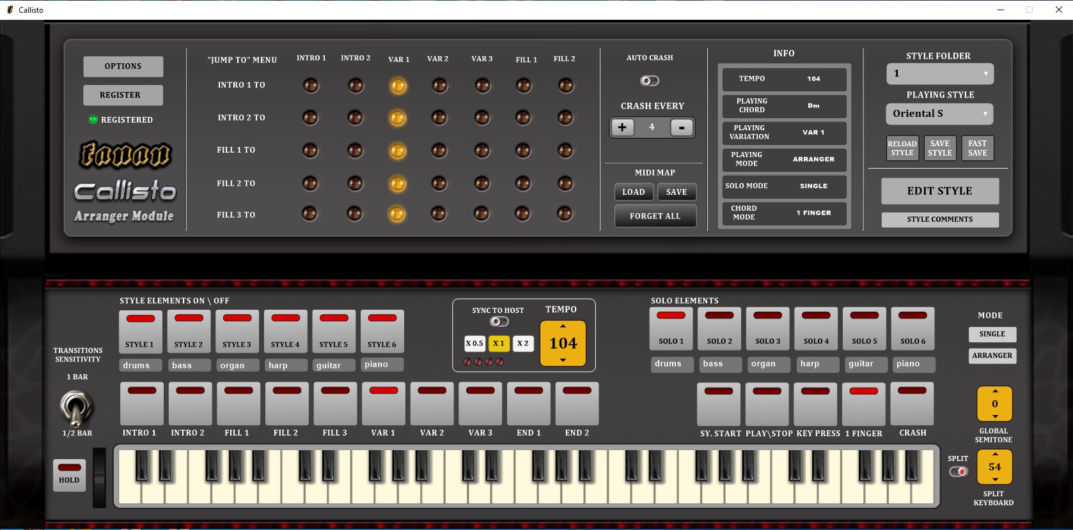
Task: Click the OPTIONS button
Action: pyautogui.click(x=123, y=66)
